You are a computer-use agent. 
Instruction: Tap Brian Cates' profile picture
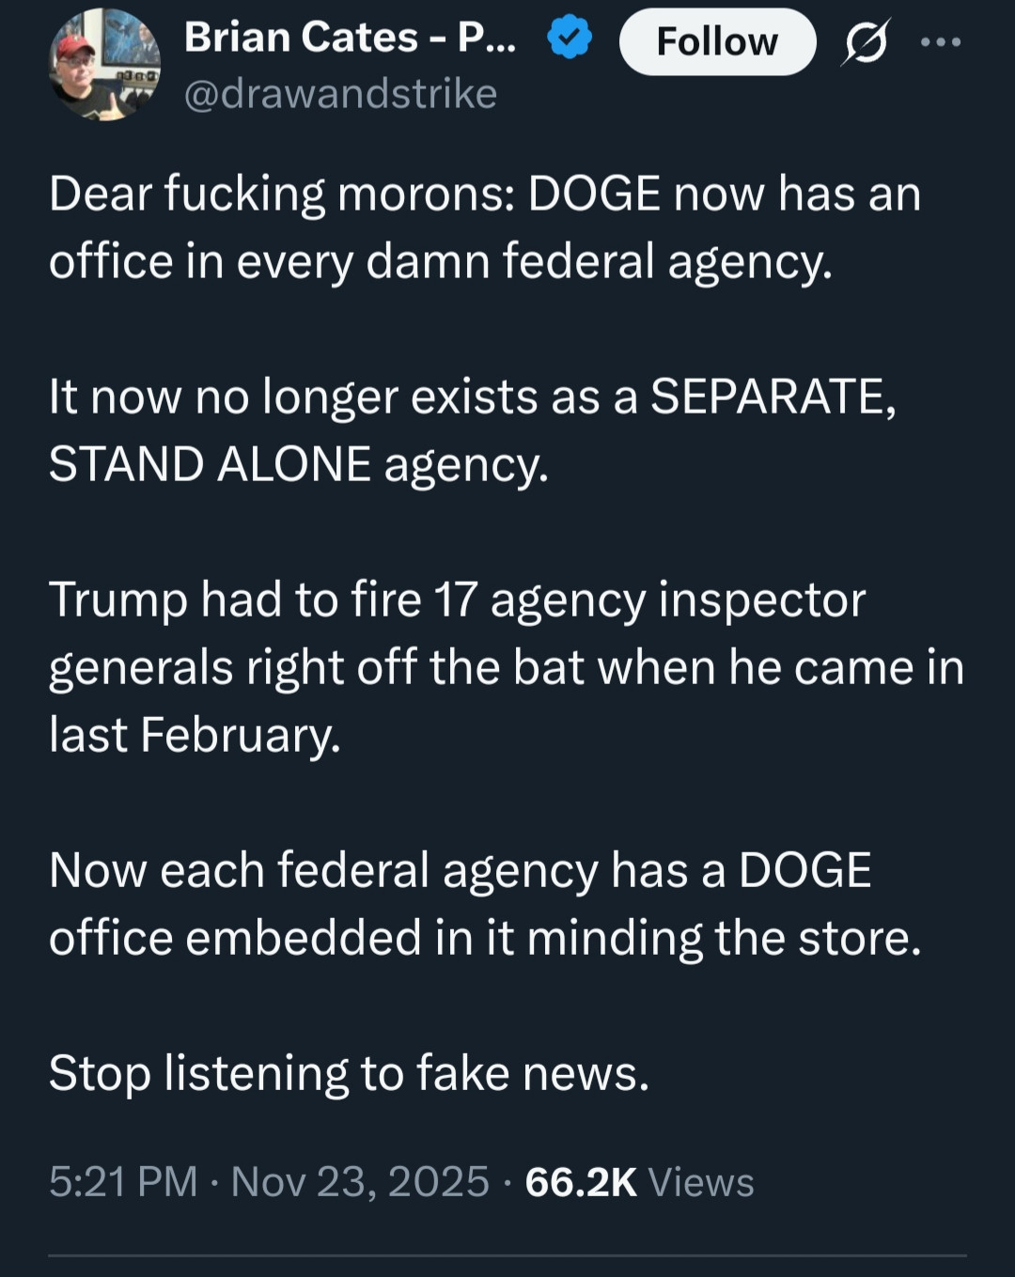[104, 65]
